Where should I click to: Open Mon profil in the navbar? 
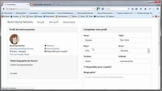coord(54,22)
